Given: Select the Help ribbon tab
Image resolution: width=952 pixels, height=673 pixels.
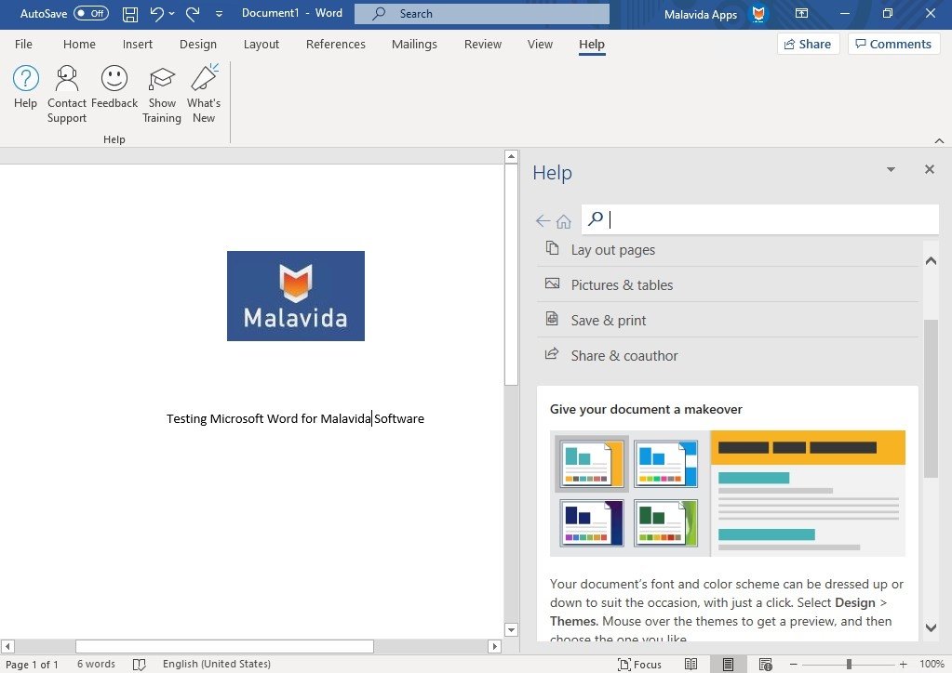Looking at the screenshot, I should (x=591, y=45).
